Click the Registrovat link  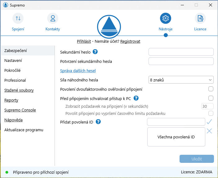click(130, 41)
